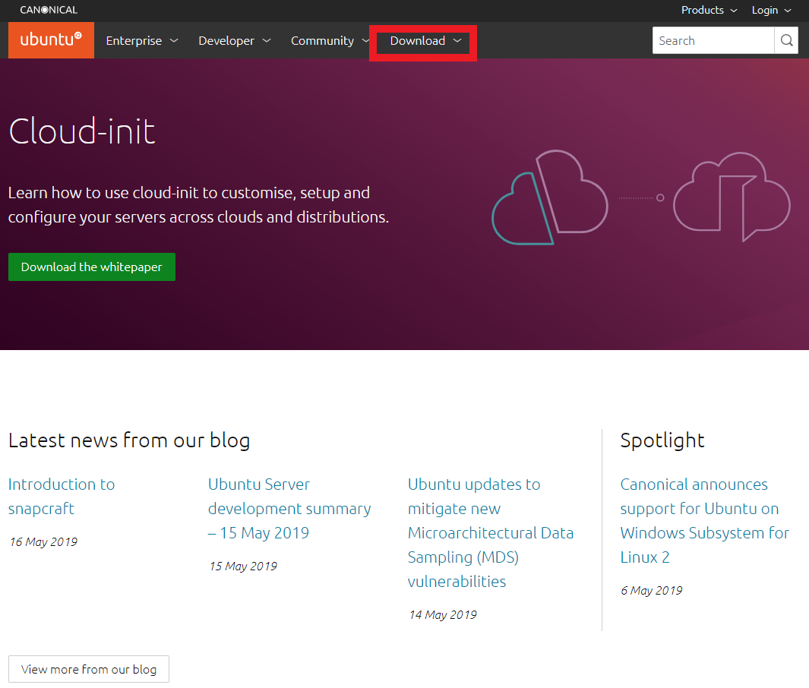Open the Login menu

coord(771,10)
